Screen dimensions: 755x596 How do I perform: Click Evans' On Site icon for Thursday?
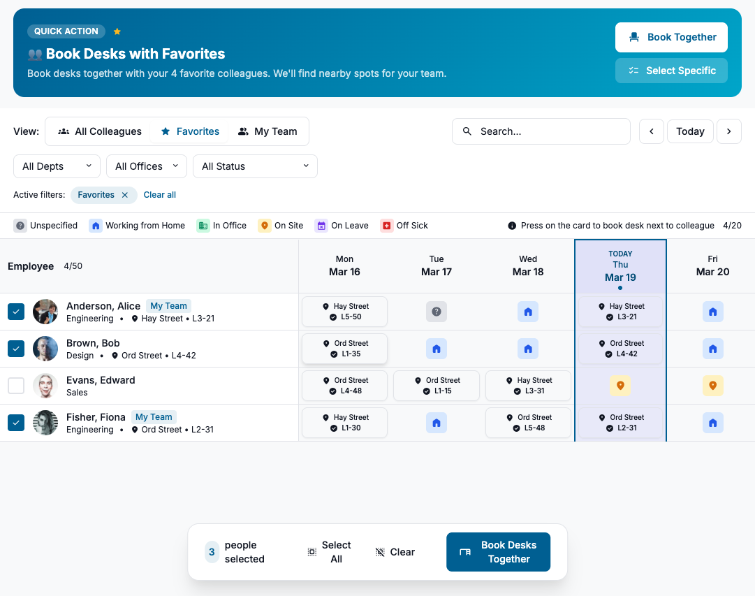click(x=620, y=386)
